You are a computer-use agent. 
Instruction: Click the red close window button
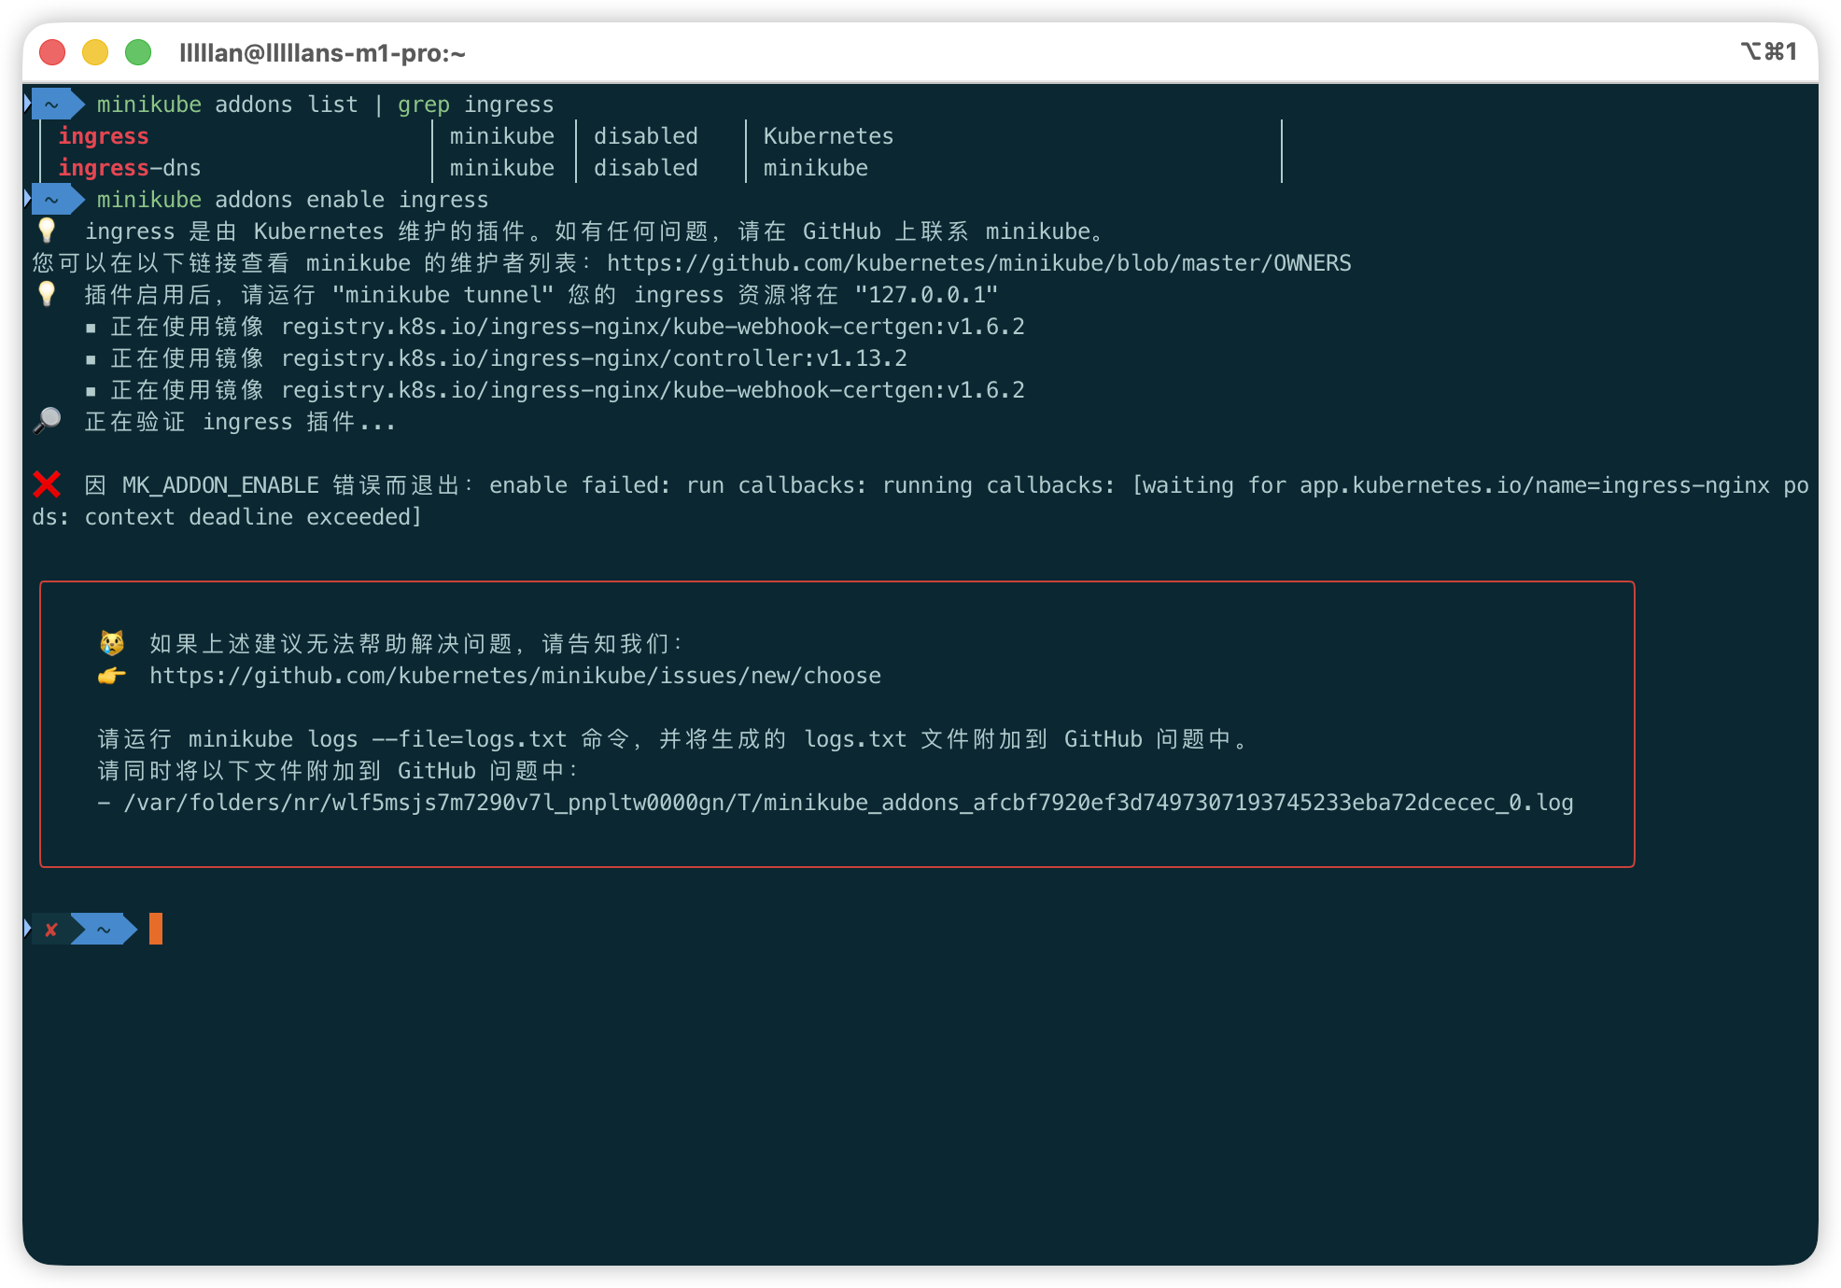pos(52,53)
